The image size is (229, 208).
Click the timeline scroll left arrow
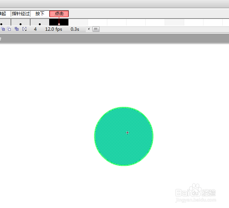coord(89,29)
